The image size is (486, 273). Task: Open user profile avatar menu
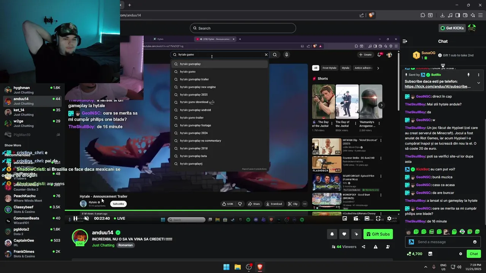pos(472,28)
